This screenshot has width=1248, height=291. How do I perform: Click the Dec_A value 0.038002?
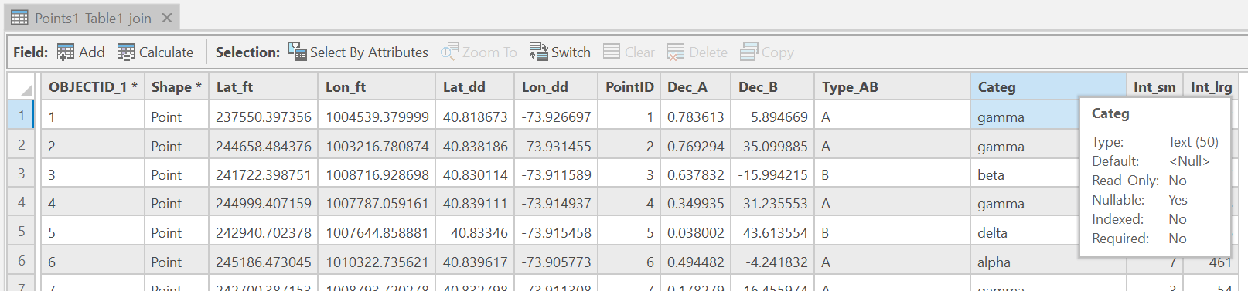[x=696, y=232]
